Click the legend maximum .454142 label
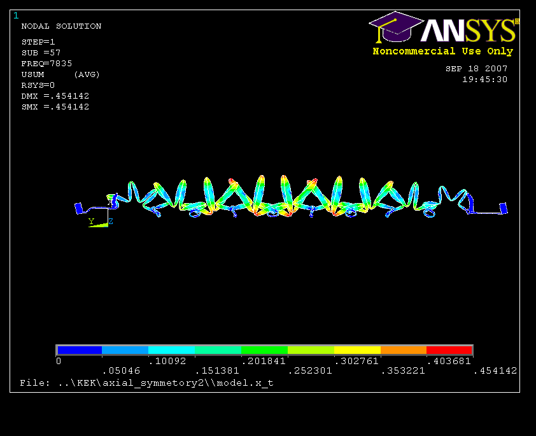The height and width of the screenshot is (436, 536). coord(495,370)
